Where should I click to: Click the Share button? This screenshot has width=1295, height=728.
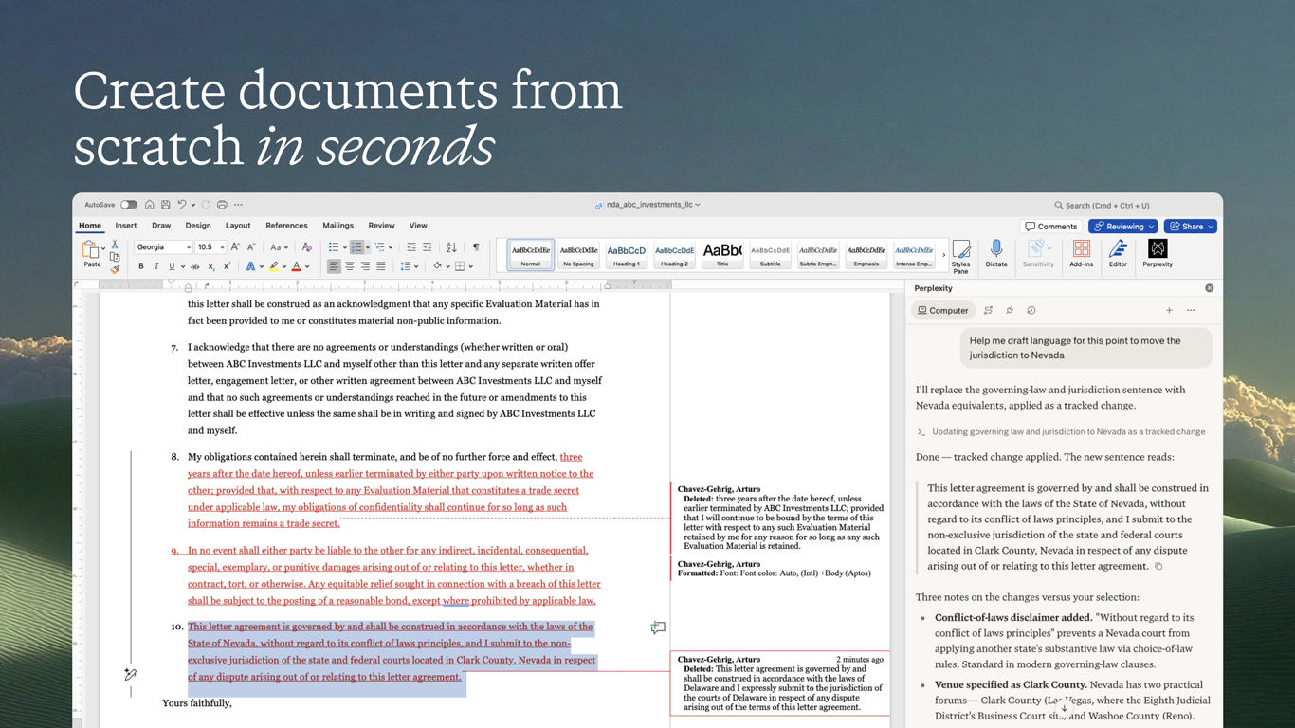(1190, 227)
